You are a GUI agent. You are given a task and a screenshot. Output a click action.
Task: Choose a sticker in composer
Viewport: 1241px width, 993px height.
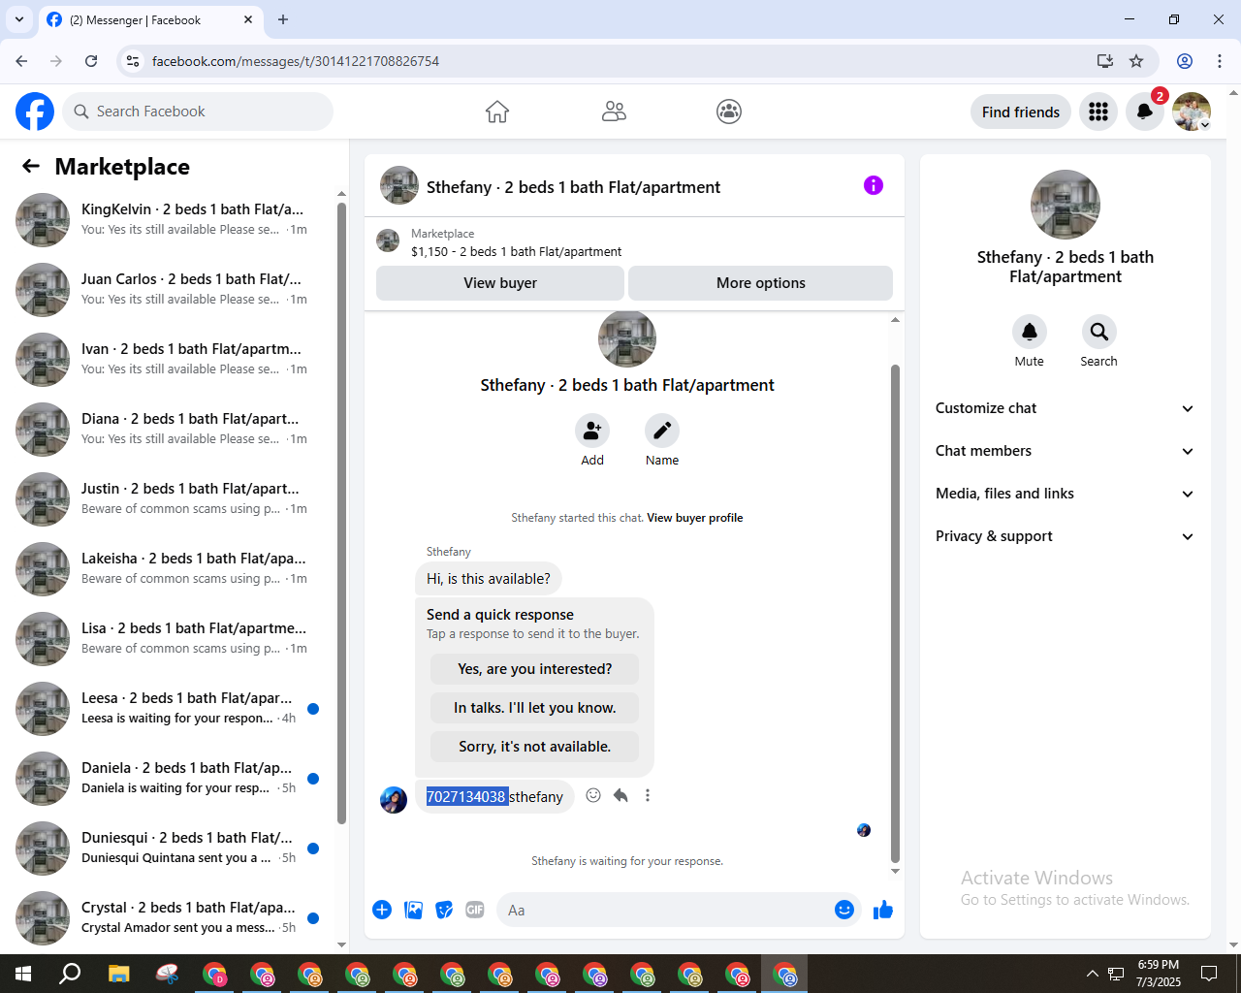coord(444,910)
